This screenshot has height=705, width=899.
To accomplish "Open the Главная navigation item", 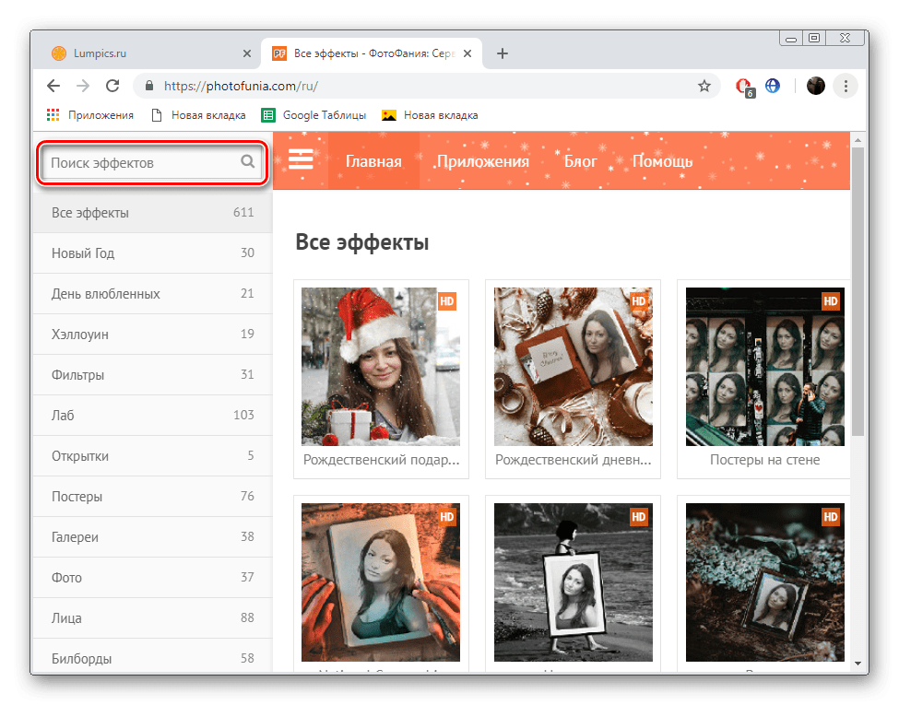I will click(373, 161).
